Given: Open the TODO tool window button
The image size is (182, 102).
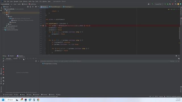Looking at the screenshot, I should (29, 95).
